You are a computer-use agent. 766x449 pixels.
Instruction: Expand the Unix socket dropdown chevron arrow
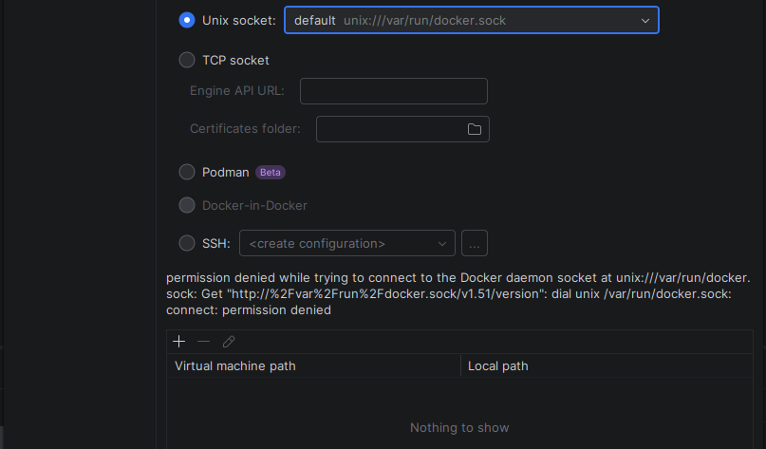[645, 20]
